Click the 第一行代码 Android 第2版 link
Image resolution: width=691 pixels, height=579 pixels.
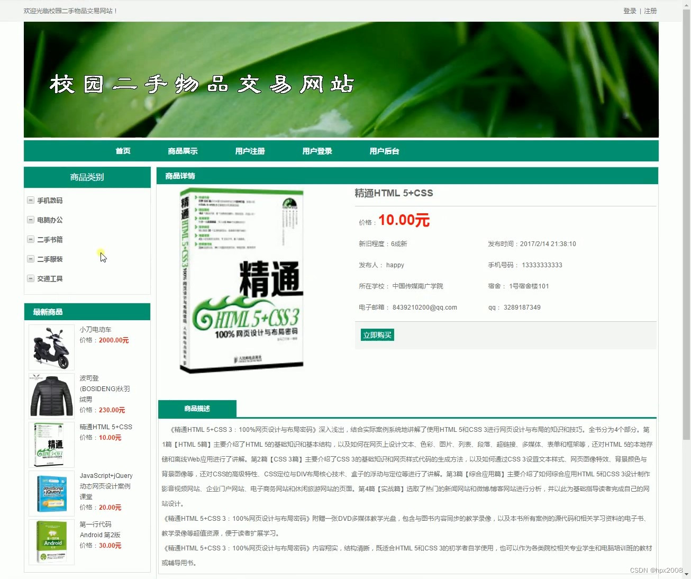pos(100,529)
